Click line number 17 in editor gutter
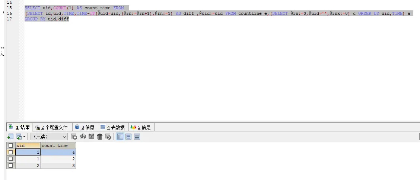Image resolution: width=420 pixels, height=180 pixels. point(9,19)
